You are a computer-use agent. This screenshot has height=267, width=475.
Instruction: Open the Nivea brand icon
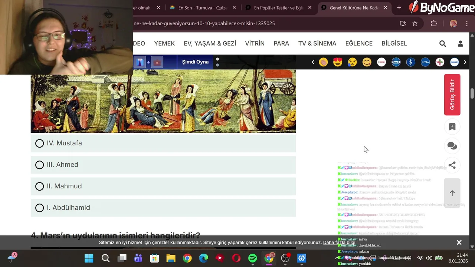tap(425, 62)
